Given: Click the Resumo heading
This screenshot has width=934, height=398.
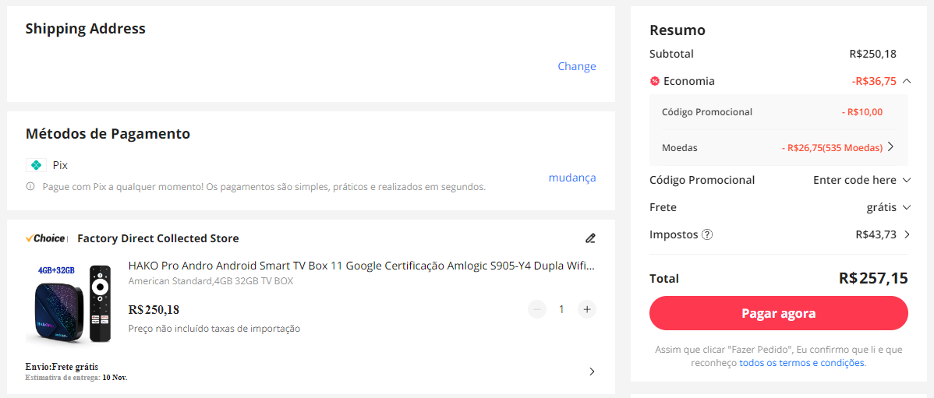Looking at the screenshot, I should (678, 30).
